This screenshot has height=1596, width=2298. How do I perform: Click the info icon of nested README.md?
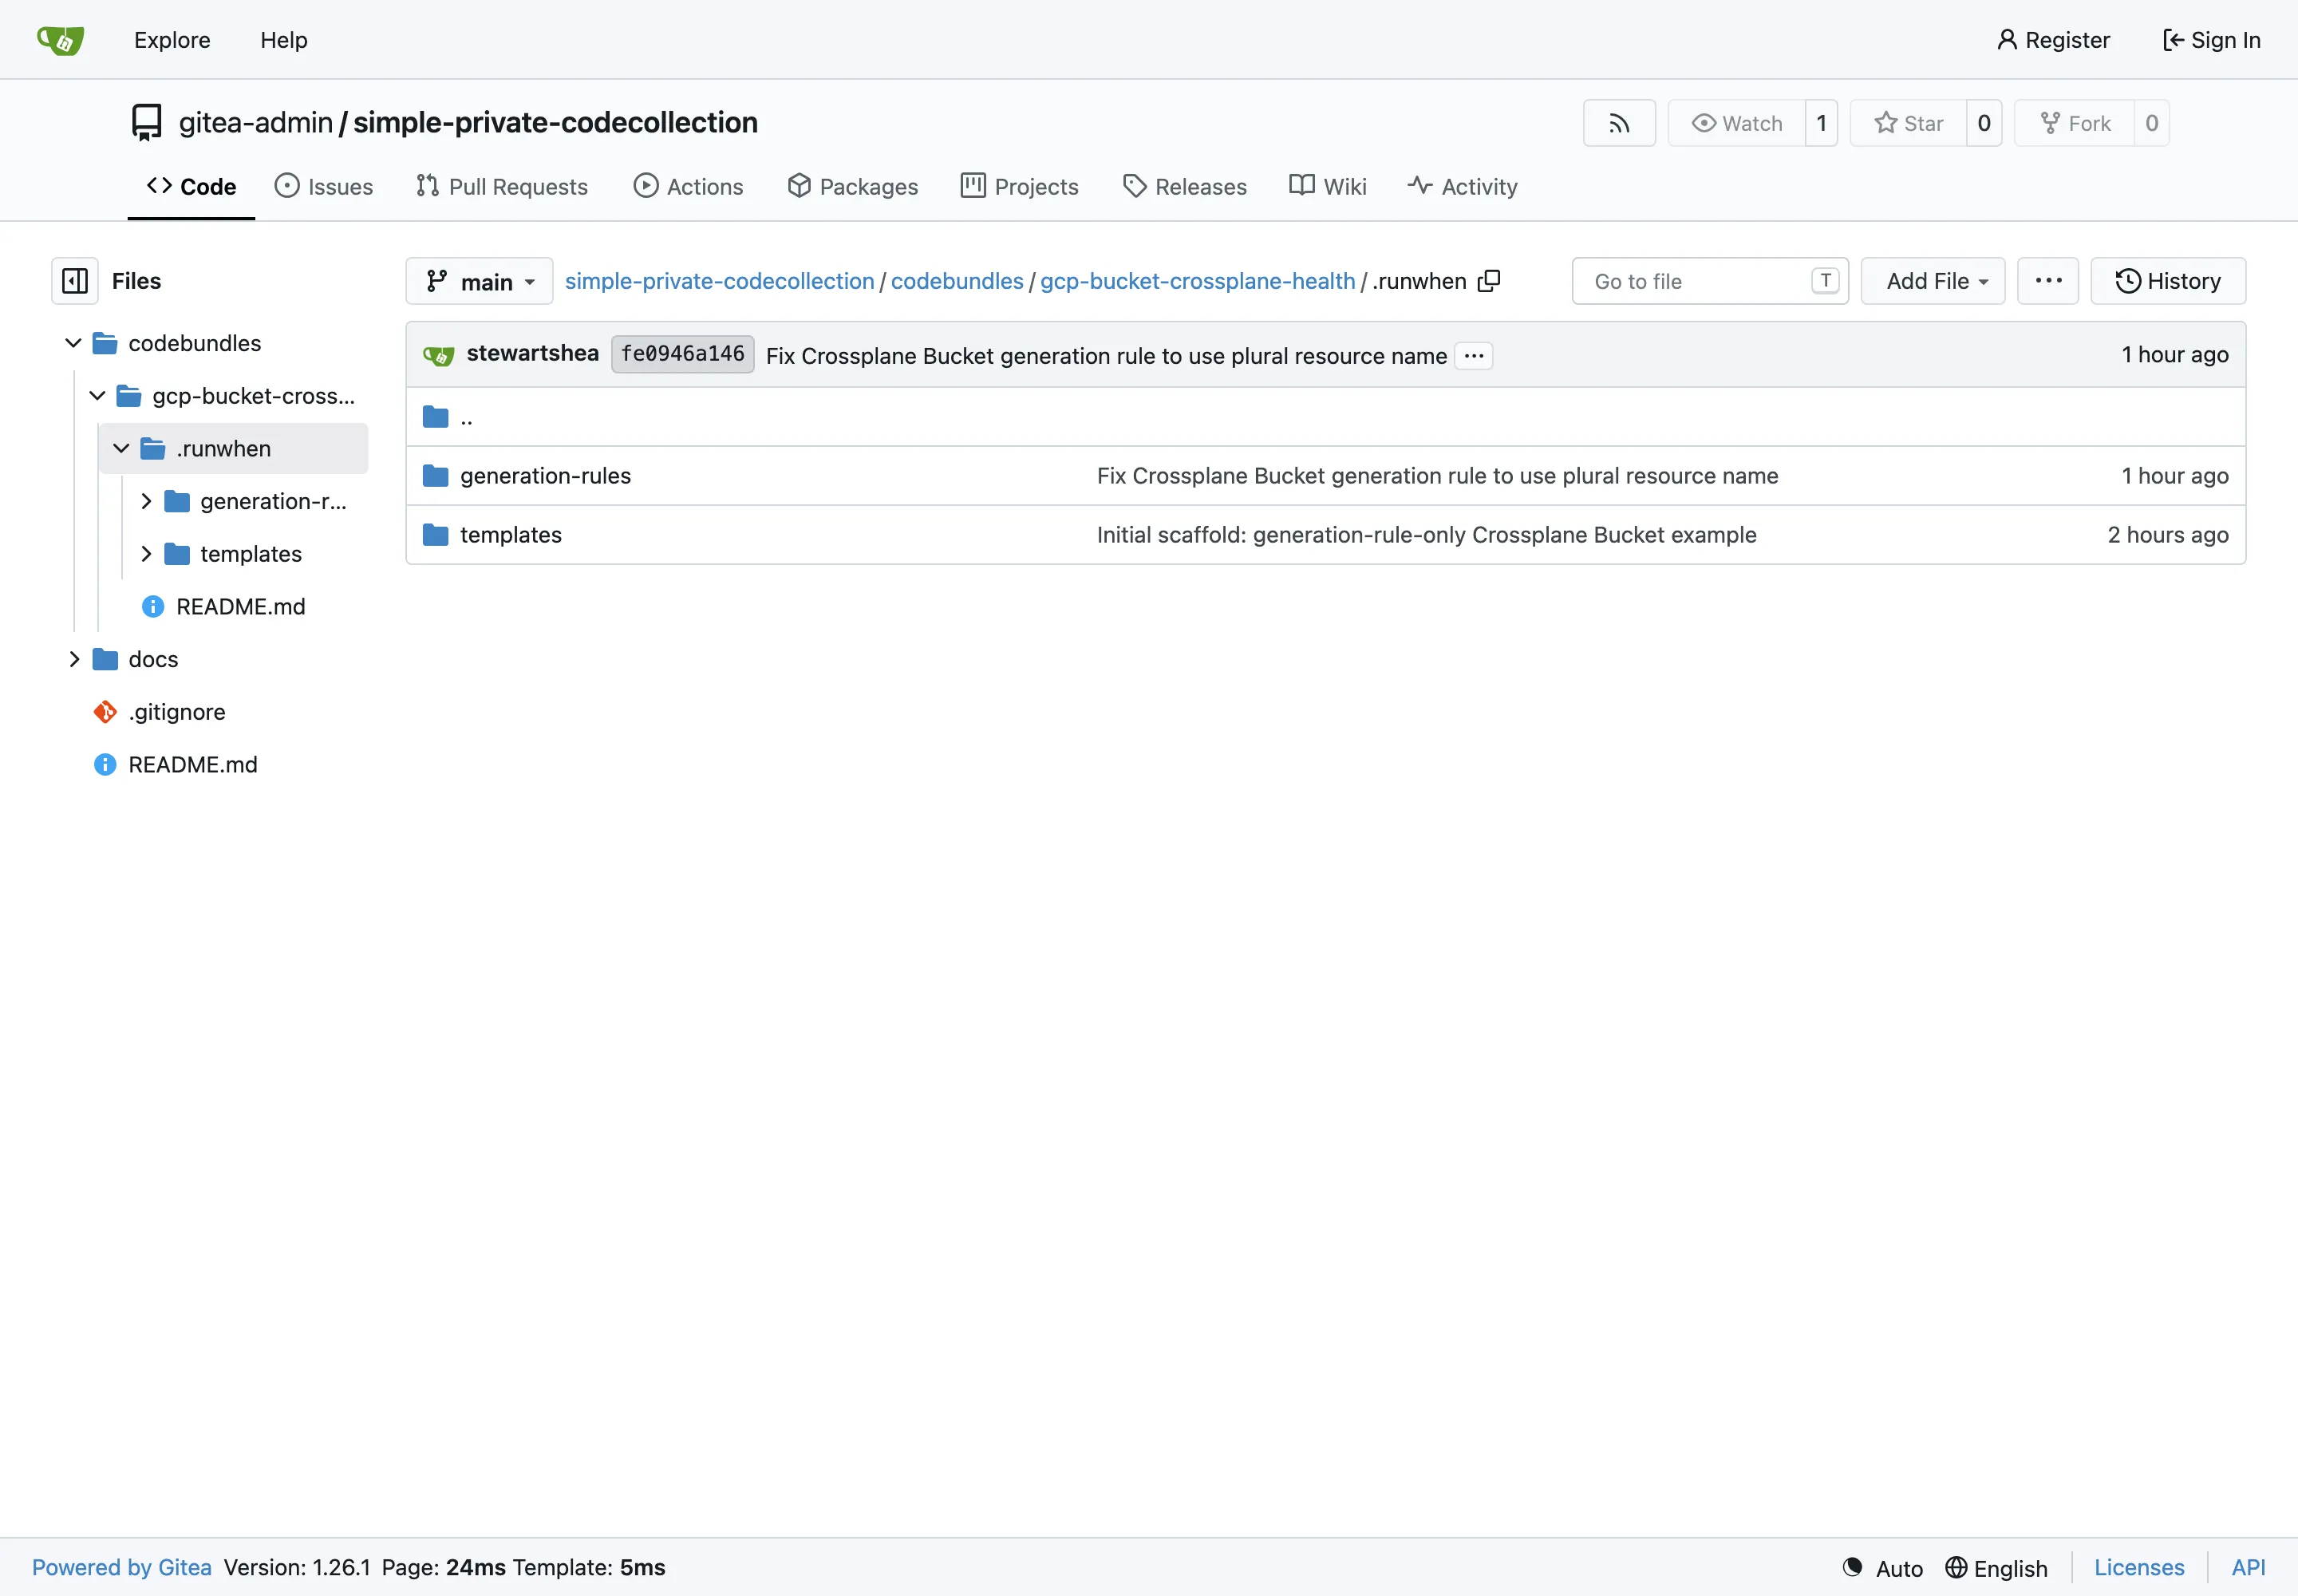click(x=153, y=607)
